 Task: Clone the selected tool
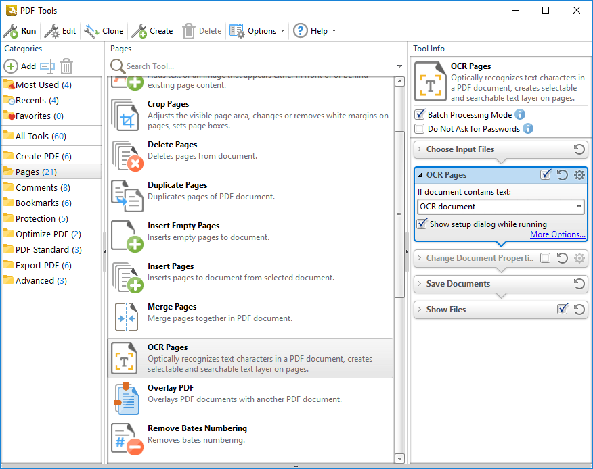point(104,31)
